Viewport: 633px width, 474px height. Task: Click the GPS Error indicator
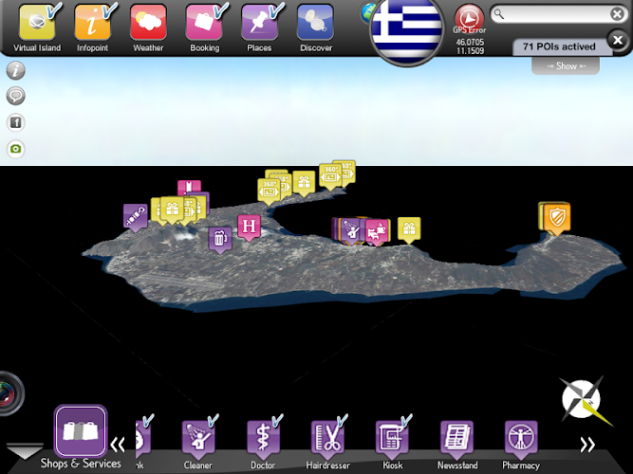tap(469, 19)
